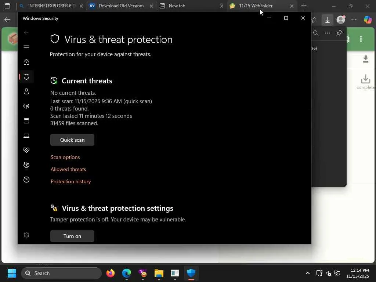Open Device security sidebar icon

[26, 135]
